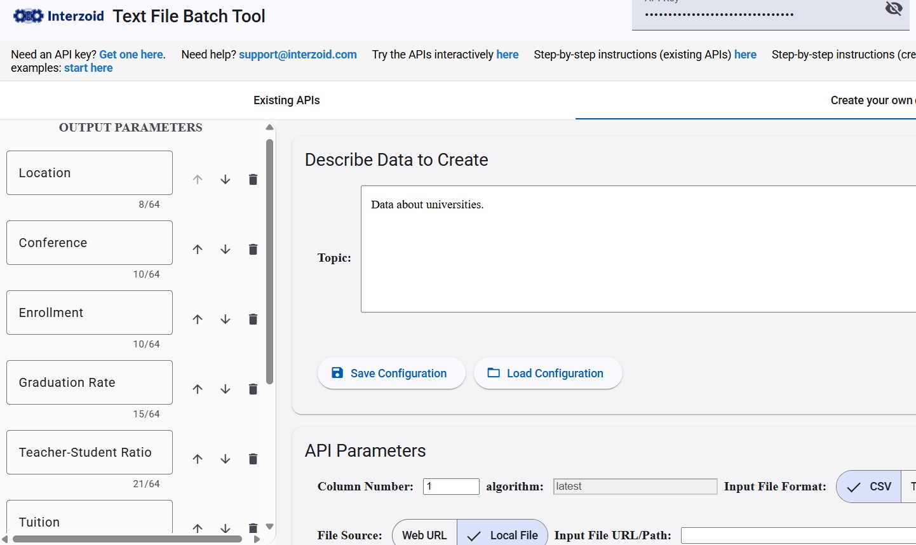This screenshot has height=545, width=916.
Task: Edit the Teacher-Student Ratio field
Action: coord(90,452)
